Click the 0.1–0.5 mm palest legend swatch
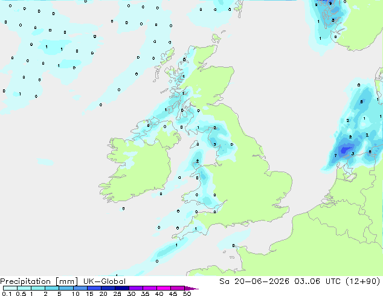 10,288
